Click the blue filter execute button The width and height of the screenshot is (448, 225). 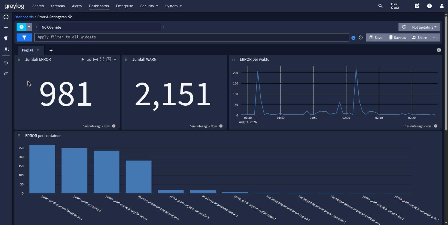point(24,37)
